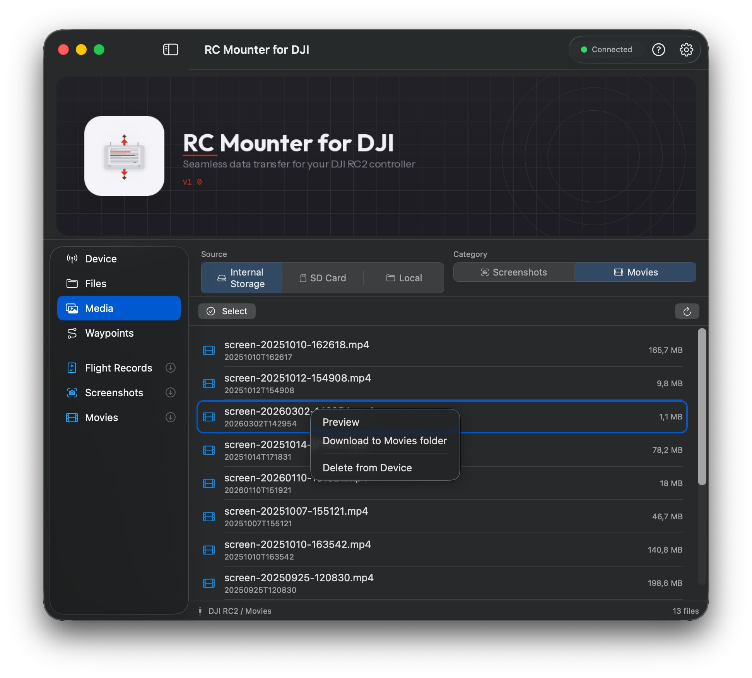This screenshot has width=752, height=678.
Task: Click the Connected status indicator
Action: click(x=607, y=50)
